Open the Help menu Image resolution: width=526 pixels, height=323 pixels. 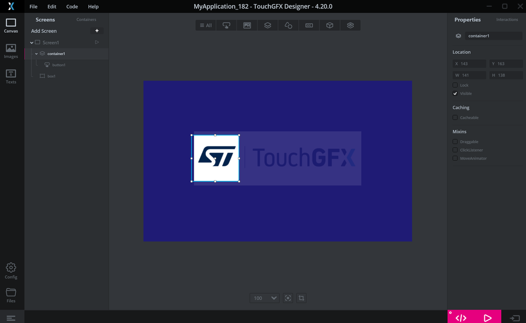coord(93,6)
